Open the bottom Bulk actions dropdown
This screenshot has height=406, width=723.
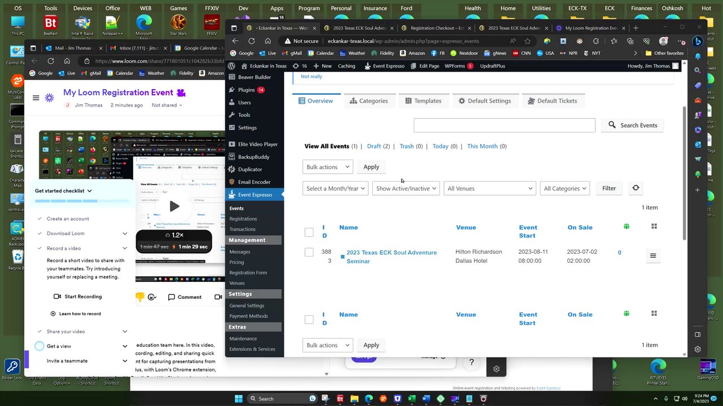pos(328,345)
